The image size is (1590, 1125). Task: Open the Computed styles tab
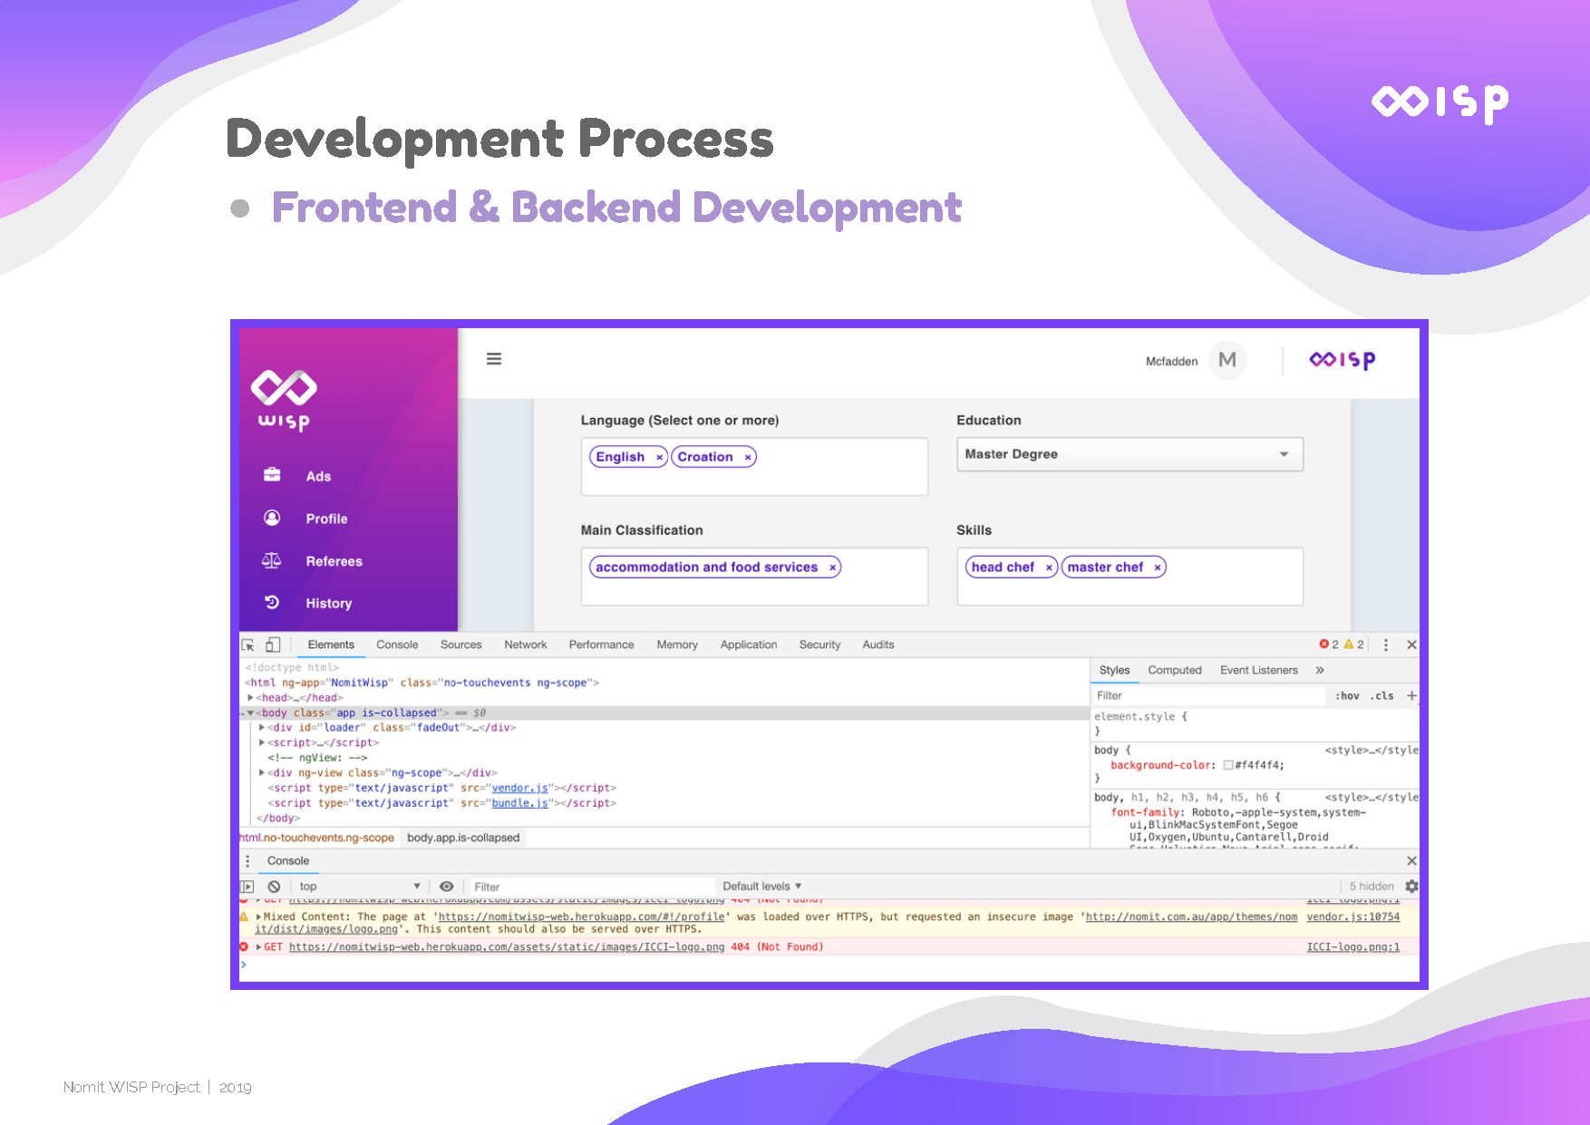(x=1174, y=670)
